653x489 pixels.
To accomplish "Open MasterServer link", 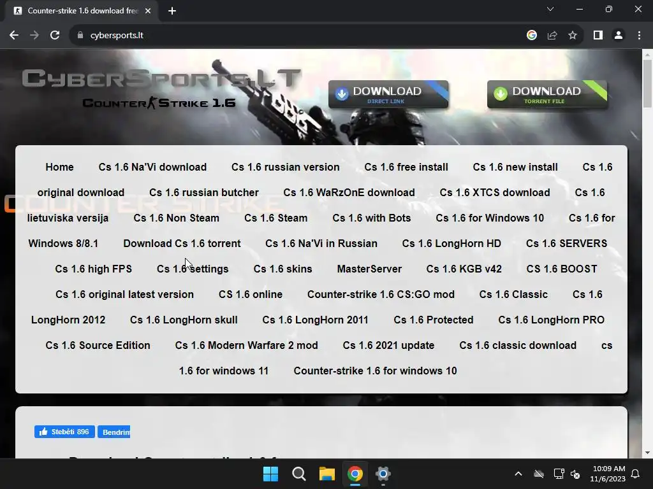I will [x=369, y=269].
